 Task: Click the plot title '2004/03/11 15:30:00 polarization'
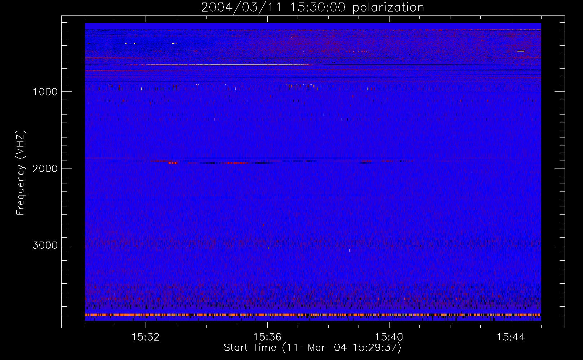[312, 8]
